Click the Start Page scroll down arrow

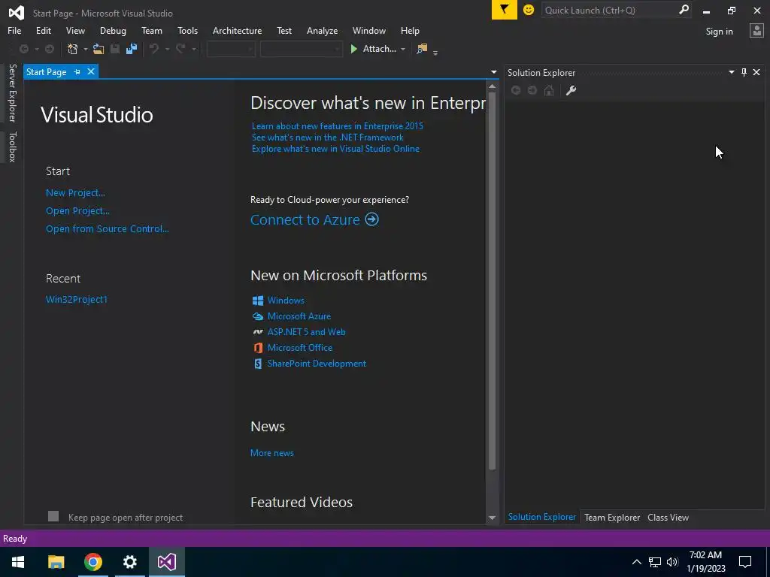point(492,518)
